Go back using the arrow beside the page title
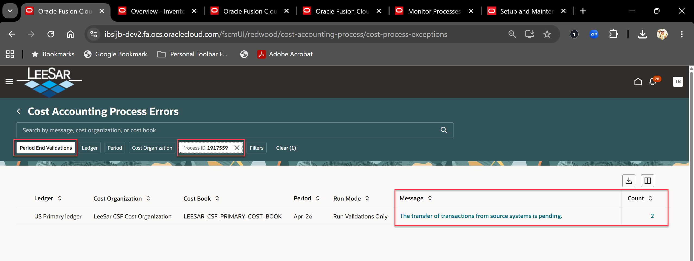The height and width of the screenshot is (261, 694). tap(18, 111)
